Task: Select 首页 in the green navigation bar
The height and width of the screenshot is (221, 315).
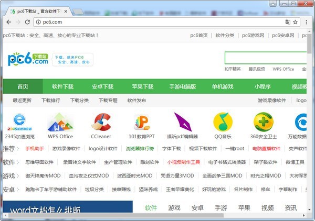Action: 23,86
